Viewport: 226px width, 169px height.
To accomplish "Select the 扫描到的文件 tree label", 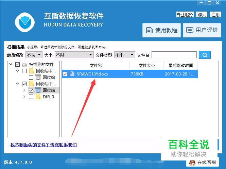I will pos(41,65).
